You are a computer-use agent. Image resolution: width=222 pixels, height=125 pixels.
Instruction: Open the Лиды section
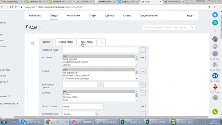tap(54, 16)
